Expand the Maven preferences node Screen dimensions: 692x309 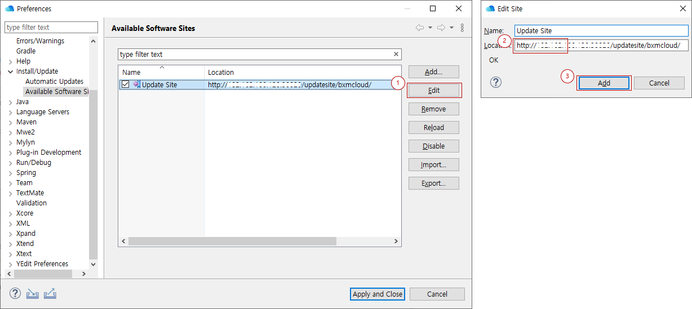tap(11, 122)
